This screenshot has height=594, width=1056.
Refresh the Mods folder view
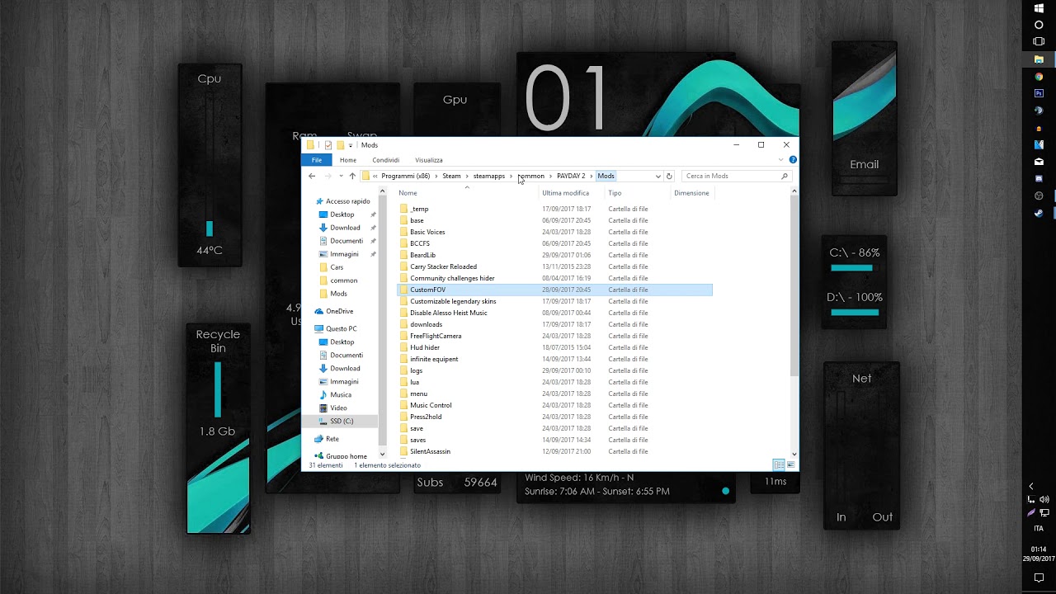click(x=669, y=176)
